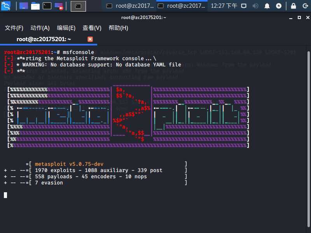Viewport: 311px width, 233px height.
Task: Switch to first root@zc2017 taskbar window
Action: 130,6
